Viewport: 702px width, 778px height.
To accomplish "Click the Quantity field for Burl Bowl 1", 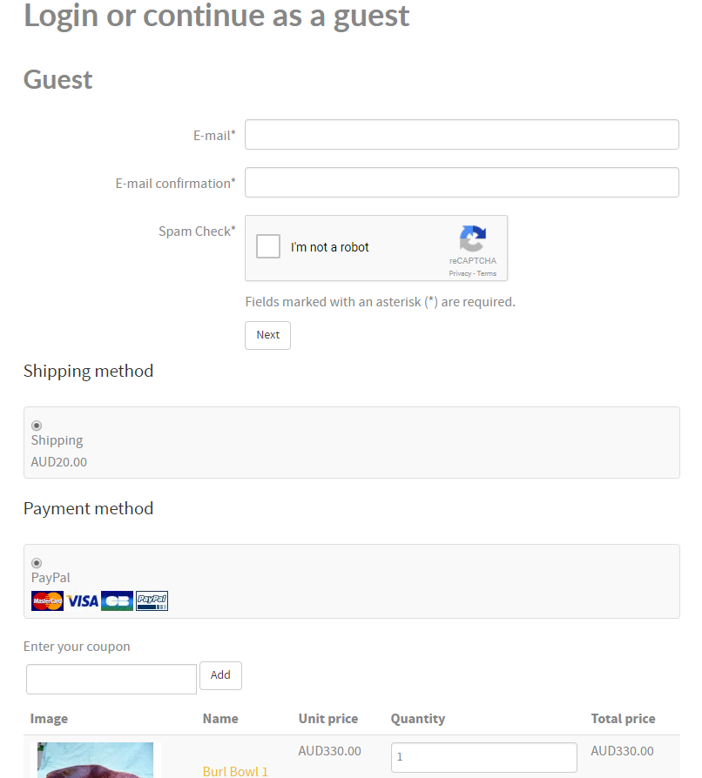I will 483,757.
